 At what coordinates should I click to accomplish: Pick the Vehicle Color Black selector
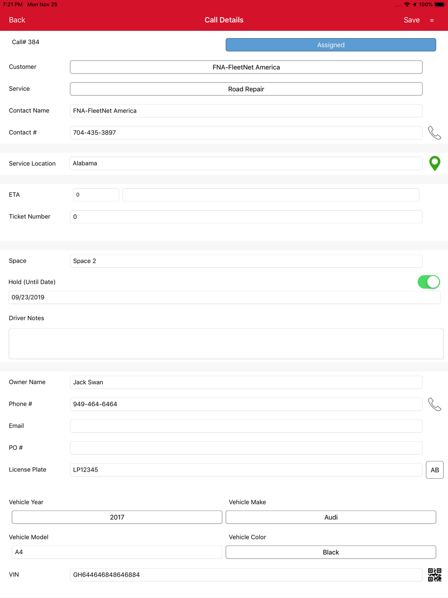point(331,552)
